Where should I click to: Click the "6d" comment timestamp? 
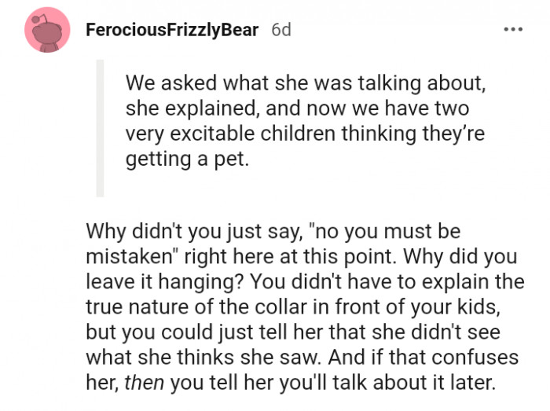[x=280, y=31]
